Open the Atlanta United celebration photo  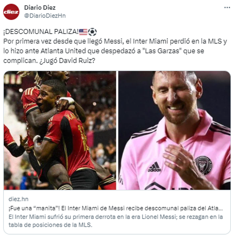coord(60,130)
